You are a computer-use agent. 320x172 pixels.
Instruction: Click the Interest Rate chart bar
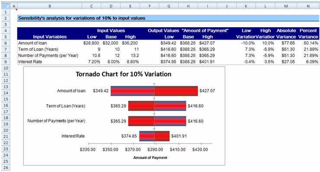tap(155, 136)
